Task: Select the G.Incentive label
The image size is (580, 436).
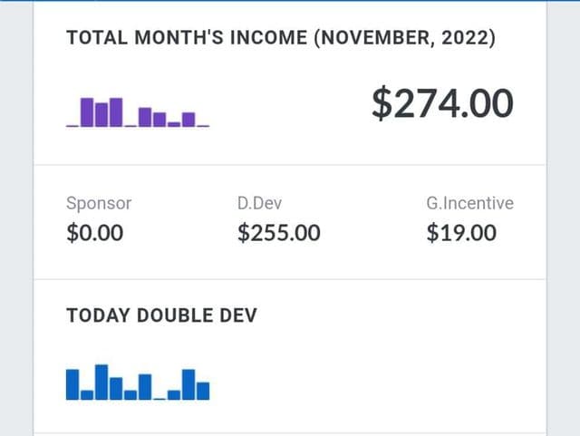Action: [469, 203]
